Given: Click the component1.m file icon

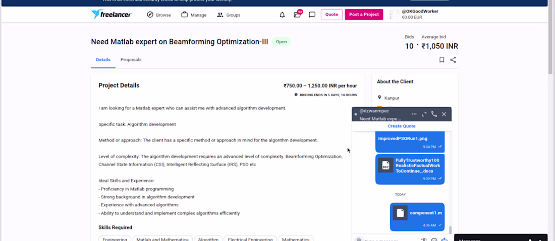Looking at the screenshot, I should [400, 213].
